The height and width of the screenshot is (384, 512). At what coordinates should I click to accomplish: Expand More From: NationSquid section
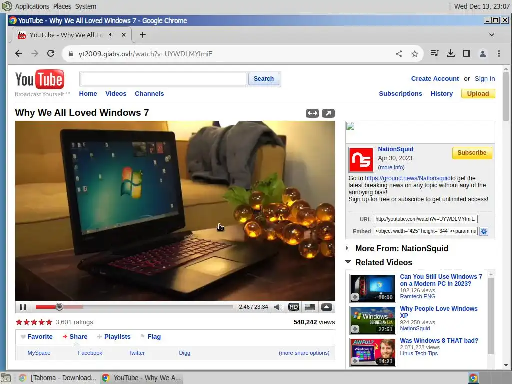tap(348, 248)
